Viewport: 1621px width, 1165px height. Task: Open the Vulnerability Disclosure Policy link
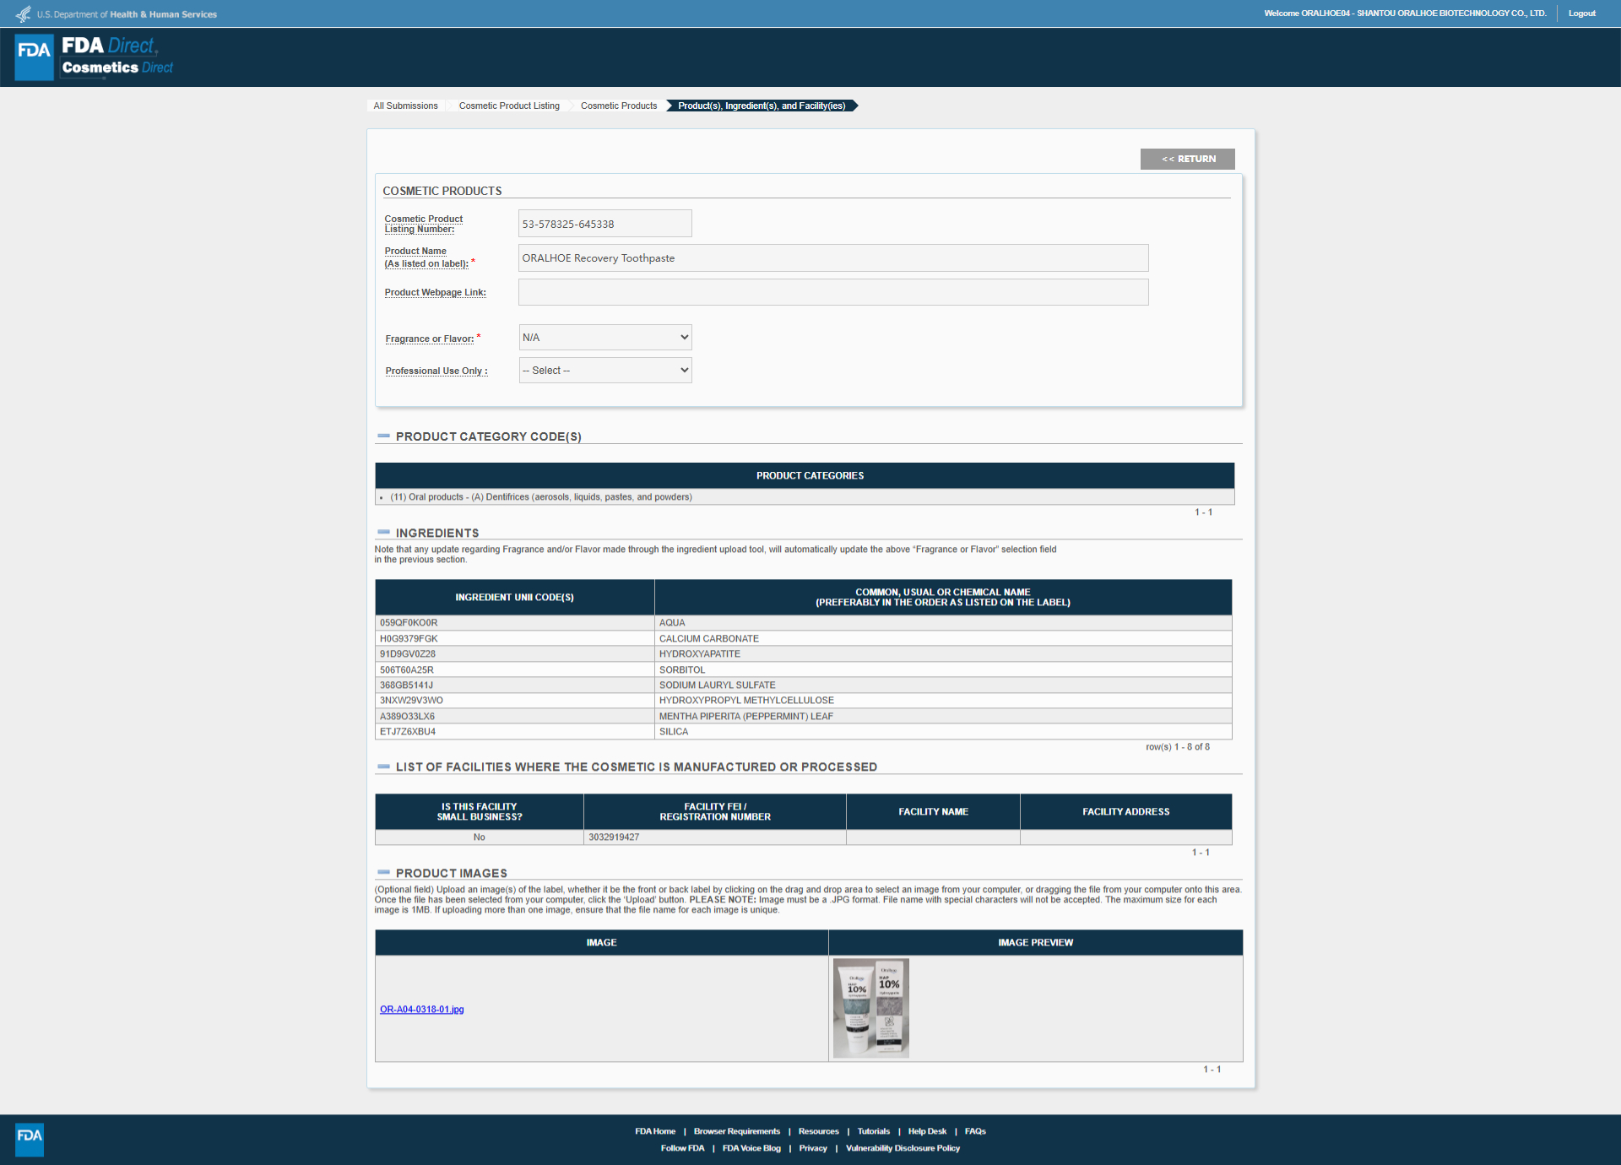(903, 1148)
